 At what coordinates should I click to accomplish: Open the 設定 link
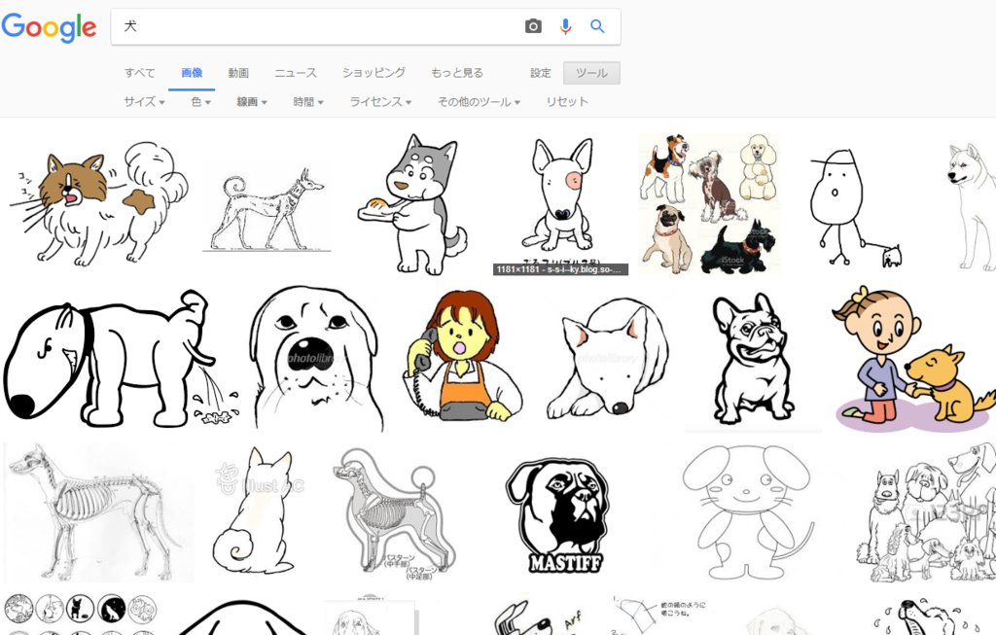541,73
